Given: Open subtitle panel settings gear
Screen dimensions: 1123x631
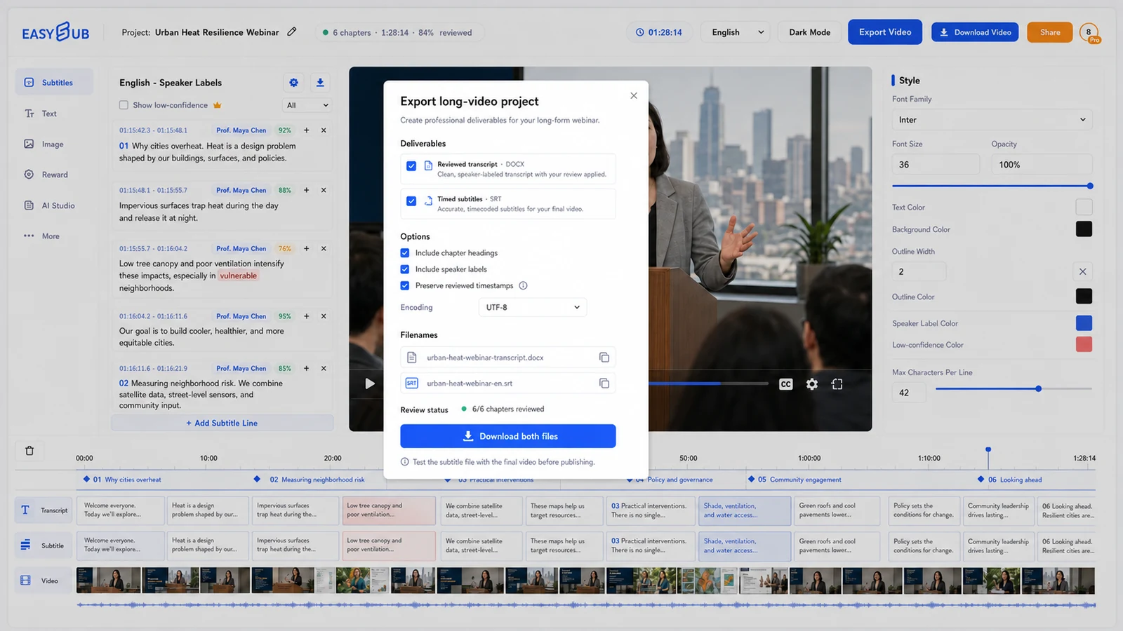Looking at the screenshot, I should [293, 83].
